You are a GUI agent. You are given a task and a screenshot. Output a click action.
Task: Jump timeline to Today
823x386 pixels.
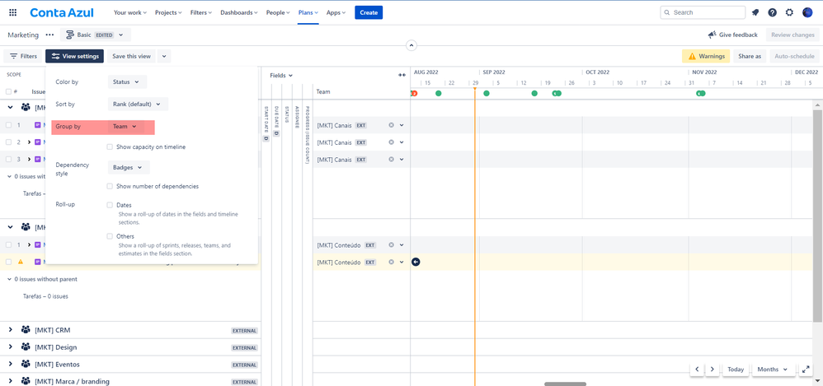tap(736, 370)
